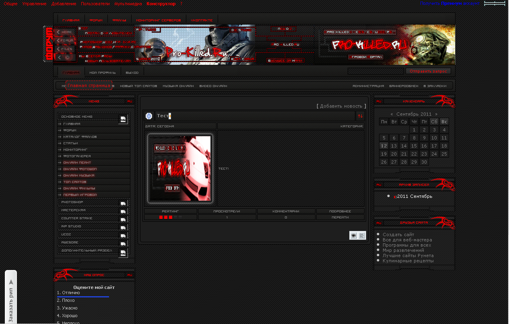Click the « previous month arrow in the calendar
Image resolution: width=509 pixels, height=324 pixels.
[392, 114]
